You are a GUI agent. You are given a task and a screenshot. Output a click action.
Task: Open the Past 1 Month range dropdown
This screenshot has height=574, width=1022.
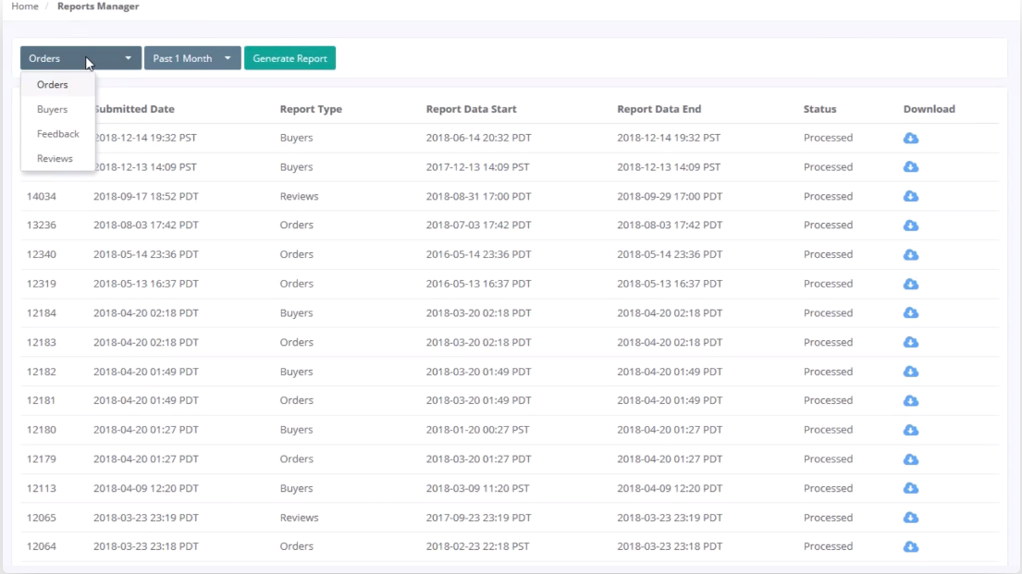pos(192,58)
